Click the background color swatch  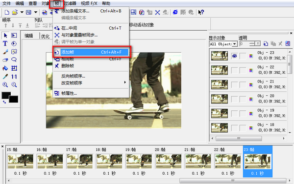coord(14,99)
